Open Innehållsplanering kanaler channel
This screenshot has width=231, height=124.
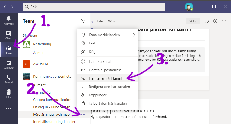(54, 122)
